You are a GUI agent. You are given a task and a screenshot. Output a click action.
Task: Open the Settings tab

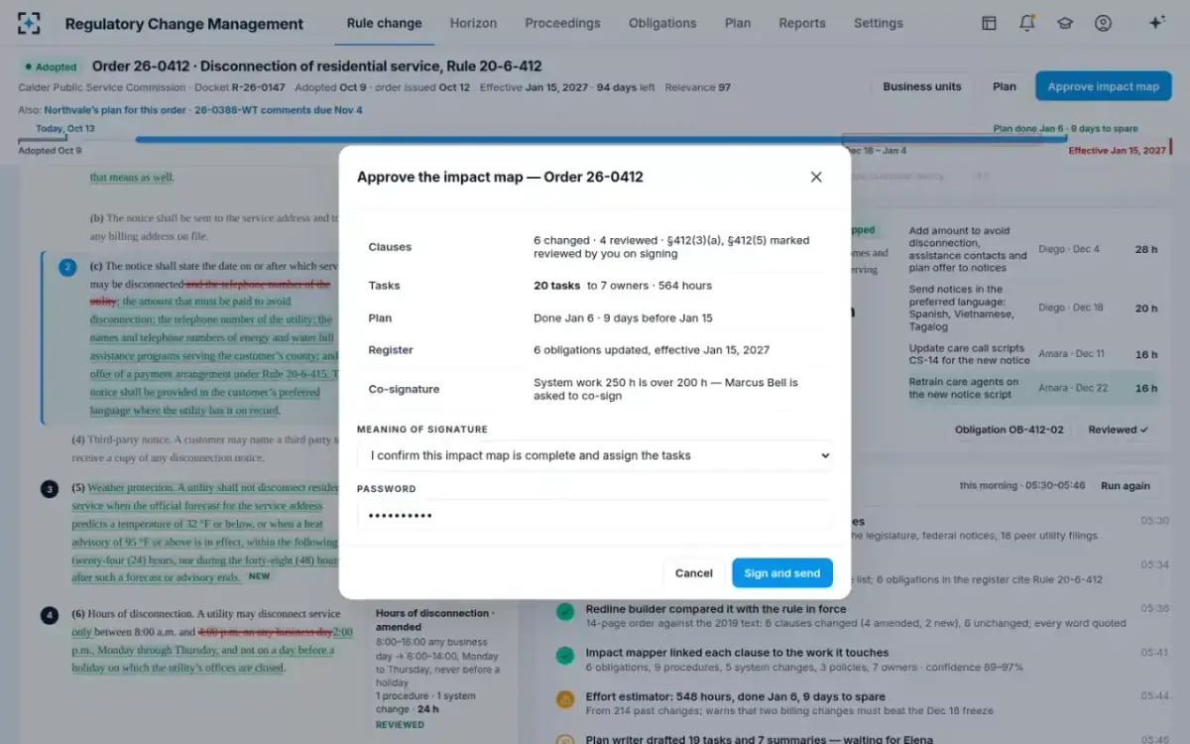[879, 23]
